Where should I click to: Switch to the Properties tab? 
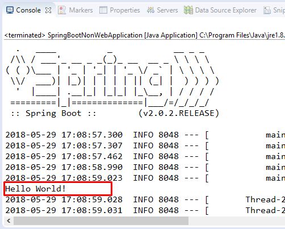coord(120,10)
